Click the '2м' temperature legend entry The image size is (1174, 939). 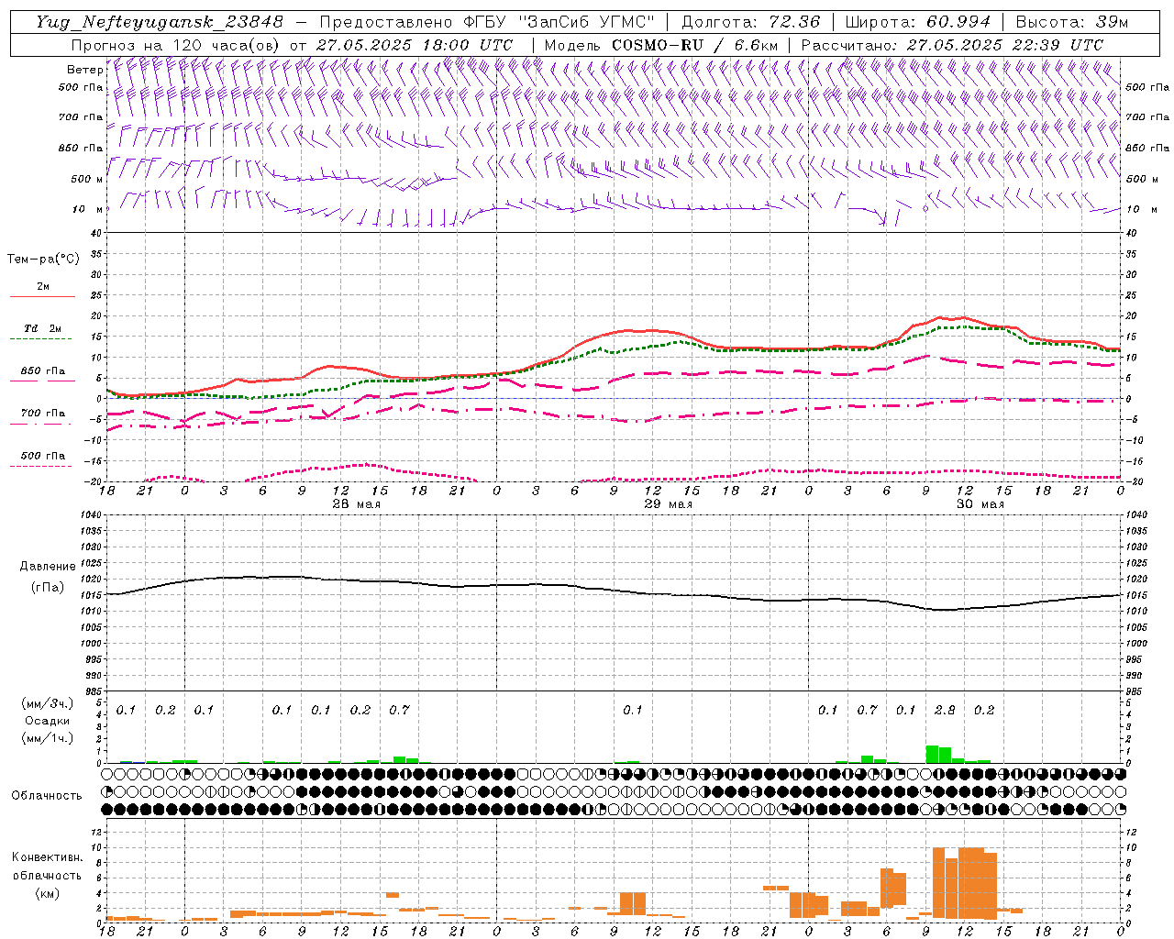(x=43, y=287)
